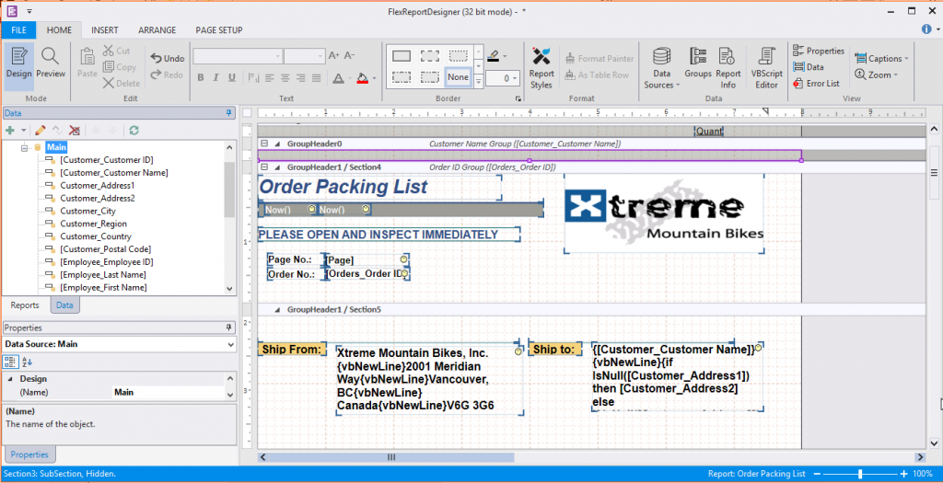Select the [Employee_Last Name] field
This screenshot has height=483, width=943.
102,274
